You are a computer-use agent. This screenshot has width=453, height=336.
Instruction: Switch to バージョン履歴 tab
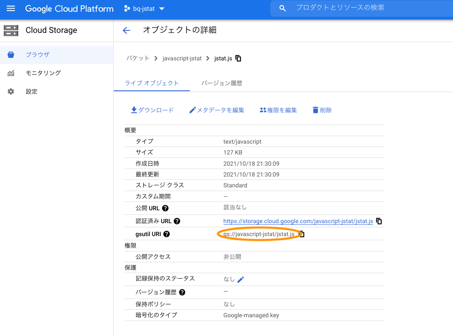(x=222, y=83)
